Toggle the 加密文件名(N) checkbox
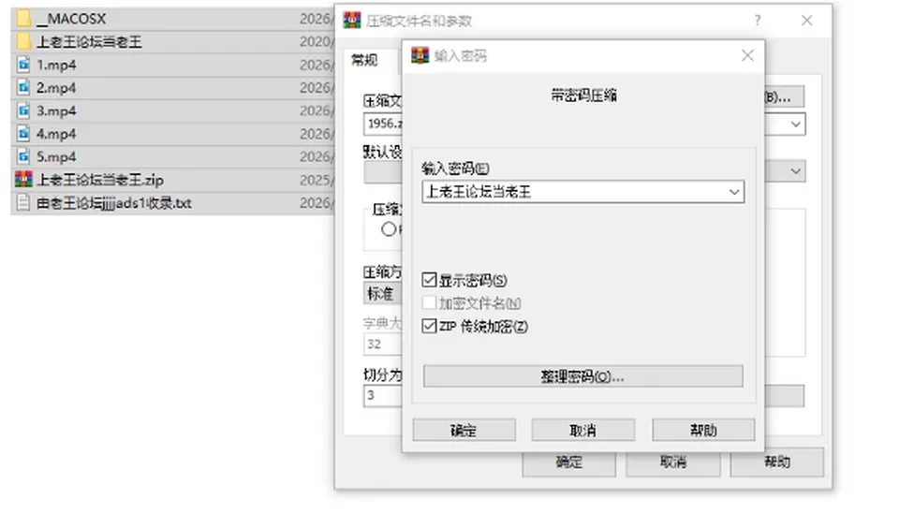 click(x=429, y=302)
